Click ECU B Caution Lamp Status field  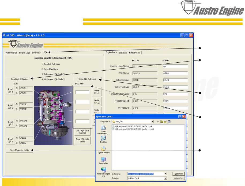click(x=175, y=66)
